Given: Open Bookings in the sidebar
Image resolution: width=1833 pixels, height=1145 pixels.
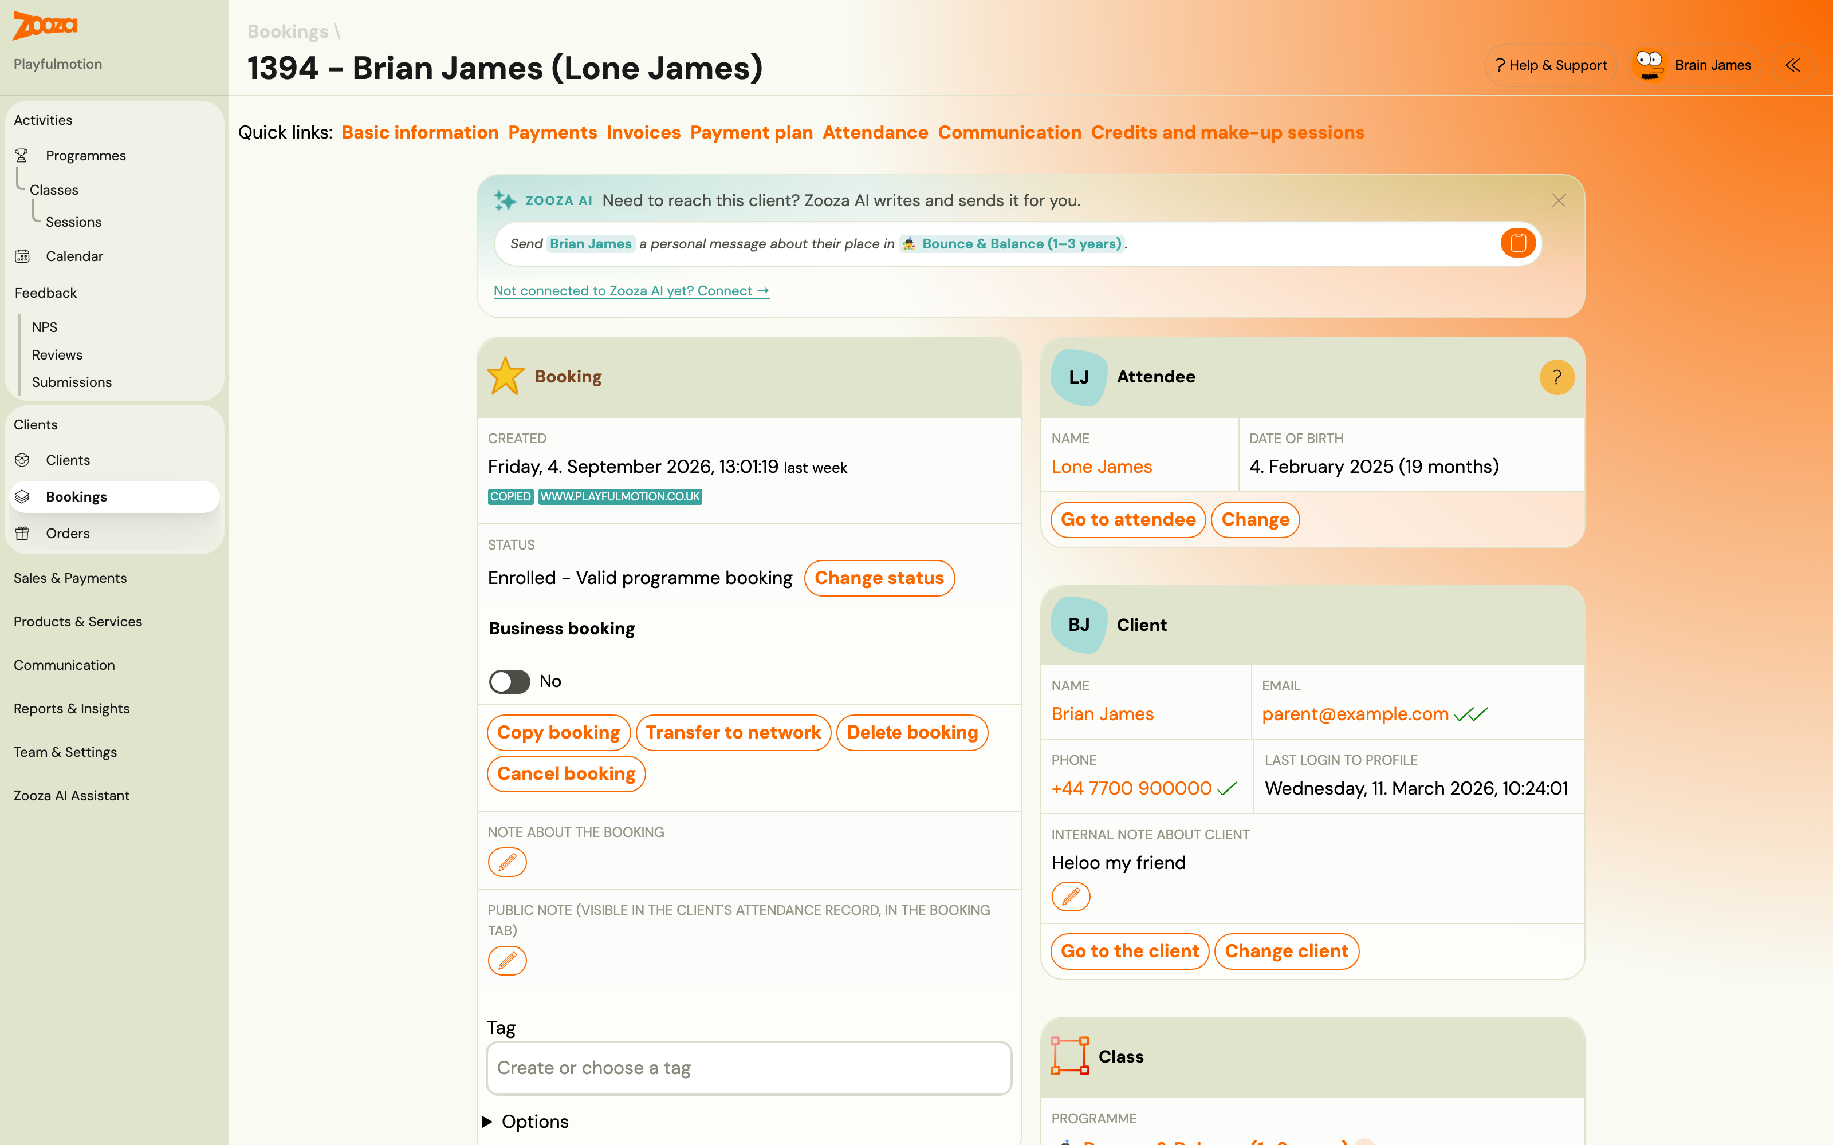Looking at the screenshot, I should (x=115, y=497).
